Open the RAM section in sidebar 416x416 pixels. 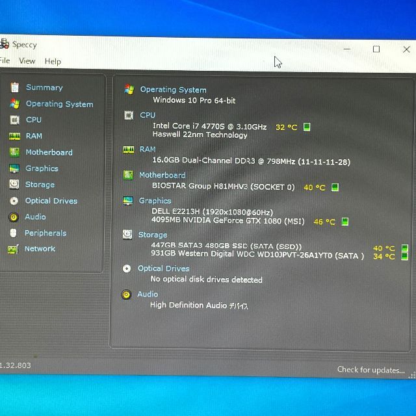point(34,136)
